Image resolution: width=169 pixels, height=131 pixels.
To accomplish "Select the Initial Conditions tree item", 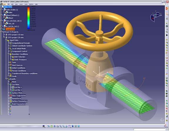I will point(18,68).
